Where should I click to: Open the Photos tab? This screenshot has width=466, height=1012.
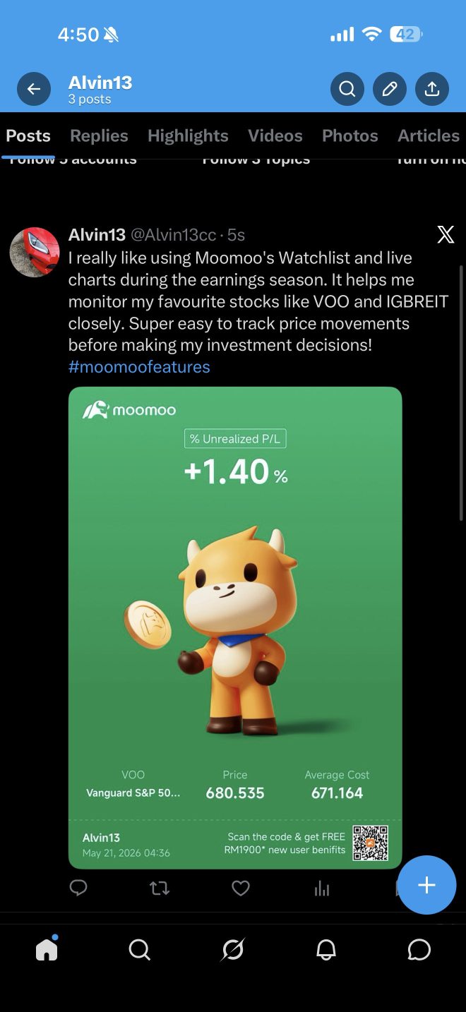point(350,135)
